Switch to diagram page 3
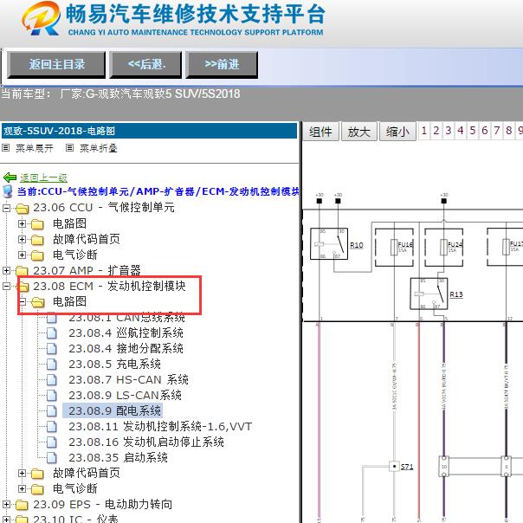This screenshot has width=523, height=523. point(449,131)
